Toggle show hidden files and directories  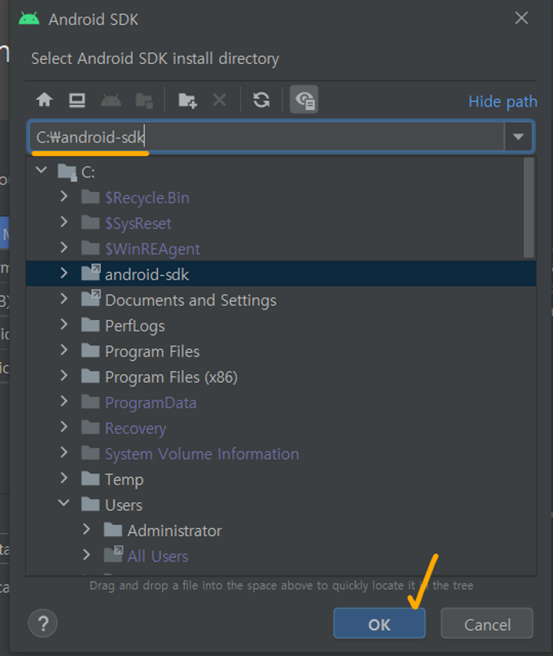304,100
